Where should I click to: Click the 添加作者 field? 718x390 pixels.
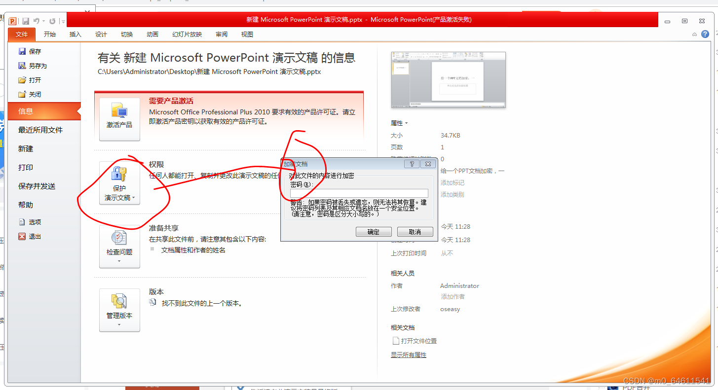click(x=453, y=296)
